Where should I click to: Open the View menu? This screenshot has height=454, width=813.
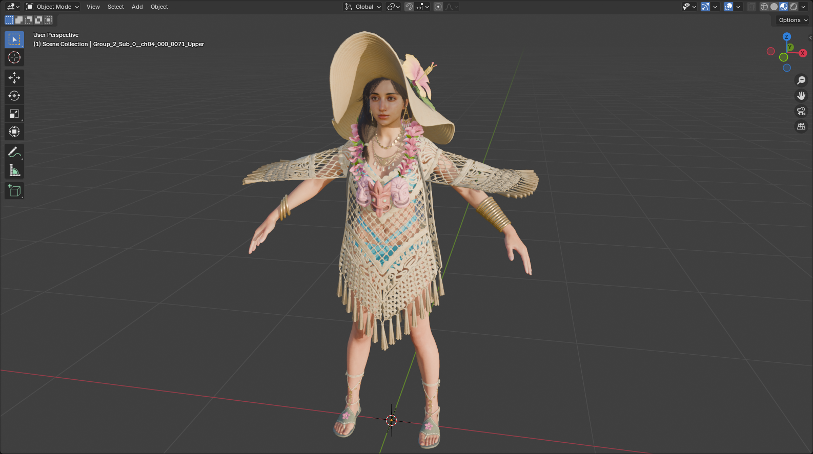tap(93, 7)
